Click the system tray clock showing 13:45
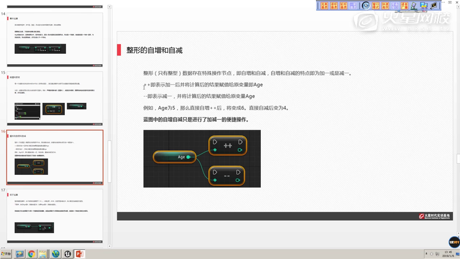The height and width of the screenshot is (259, 460). pyautogui.click(x=447, y=254)
